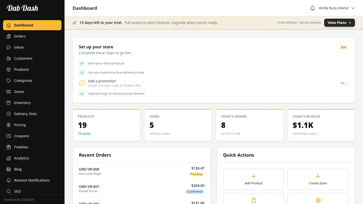Image resolution: width=363 pixels, height=204 pixels.
Task: Open Analytics via its chart icon
Action: 9,158
